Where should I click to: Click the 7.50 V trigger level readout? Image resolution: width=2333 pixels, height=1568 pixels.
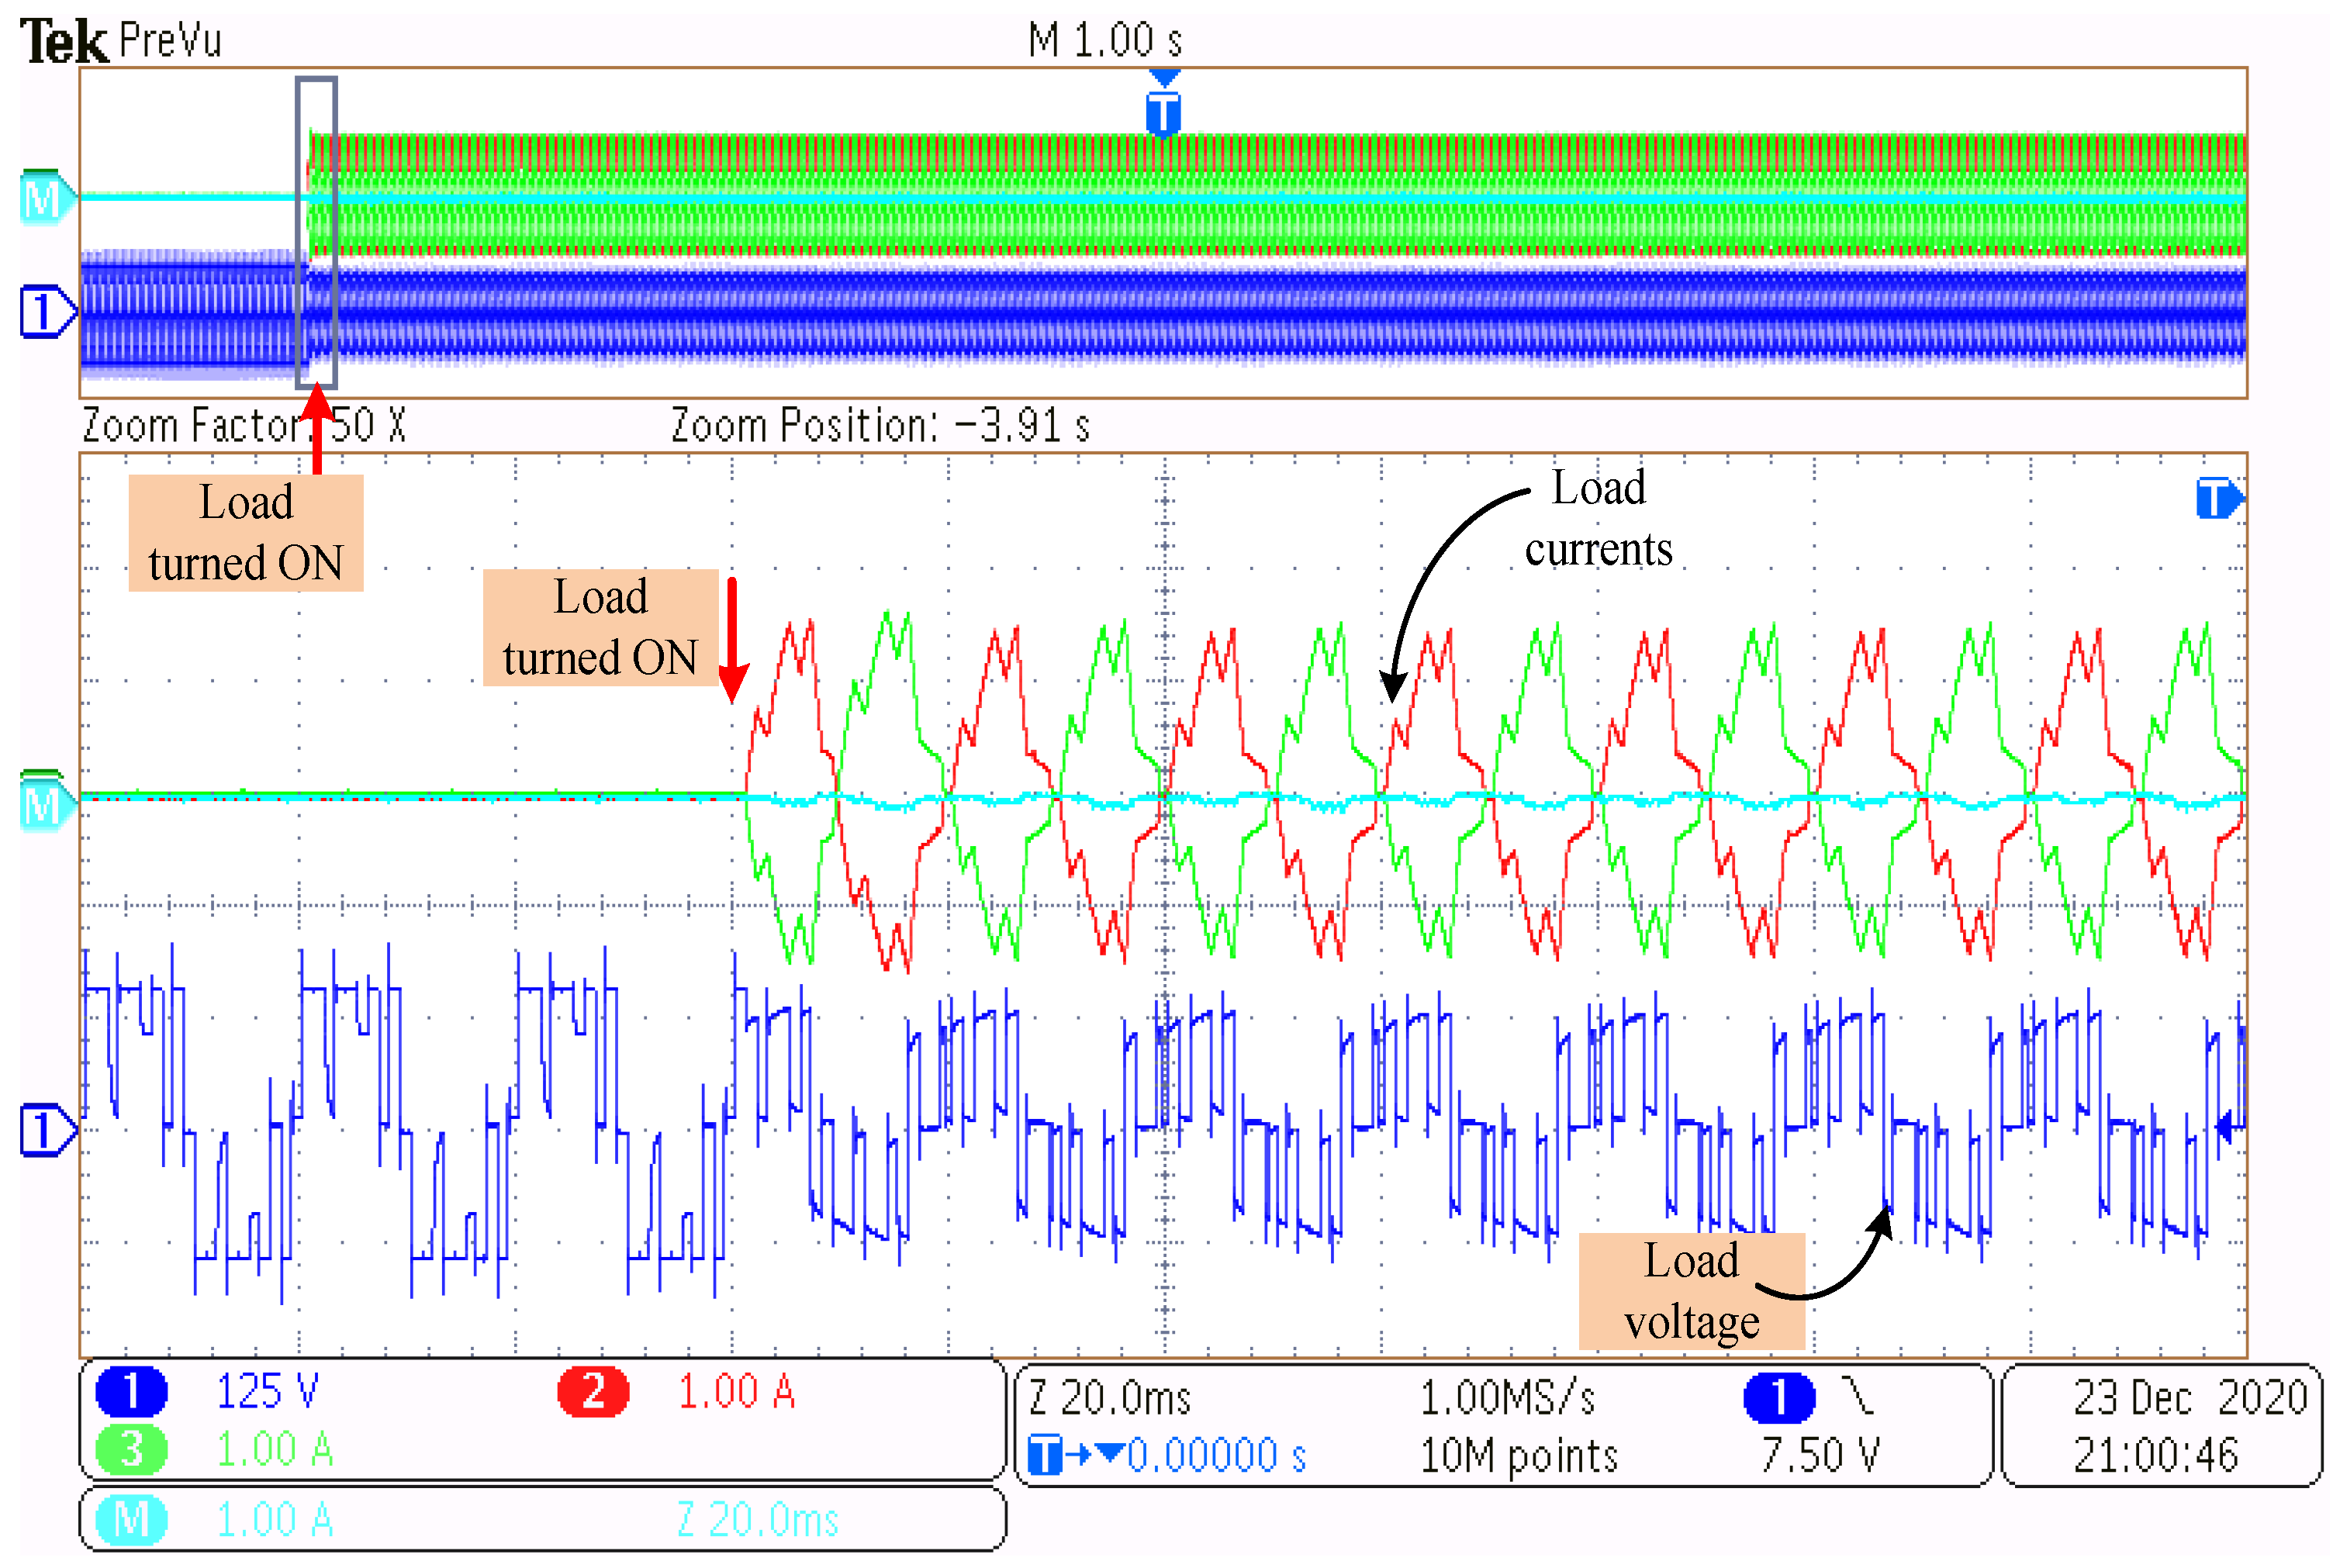click(x=1819, y=1455)
